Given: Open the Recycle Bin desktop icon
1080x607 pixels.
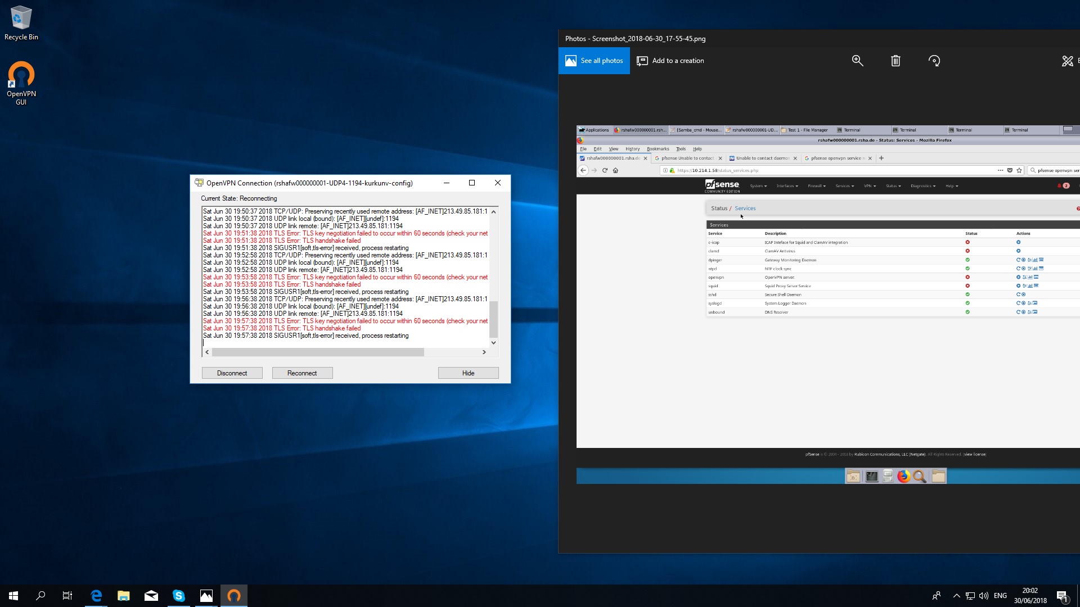Looking at the screenshot, I should click(21, 23).
